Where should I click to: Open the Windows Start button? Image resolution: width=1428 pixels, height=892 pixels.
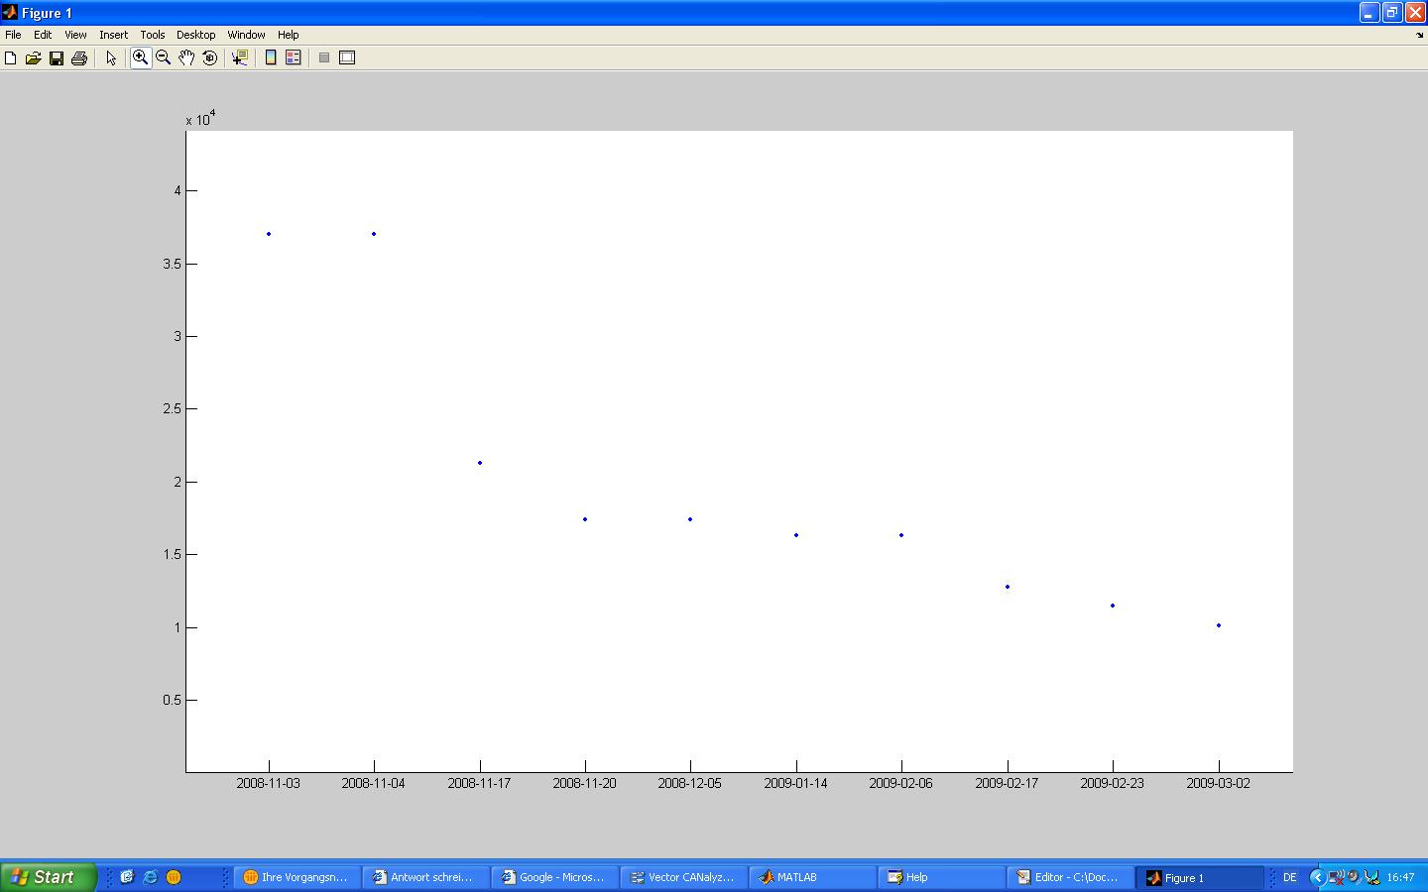click(48, 877)
